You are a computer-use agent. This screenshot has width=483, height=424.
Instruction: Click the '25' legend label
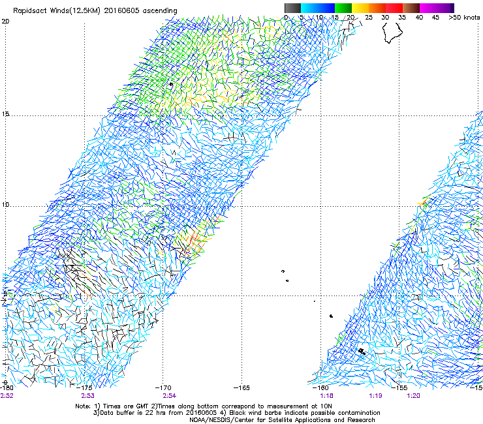pos(368,18)
